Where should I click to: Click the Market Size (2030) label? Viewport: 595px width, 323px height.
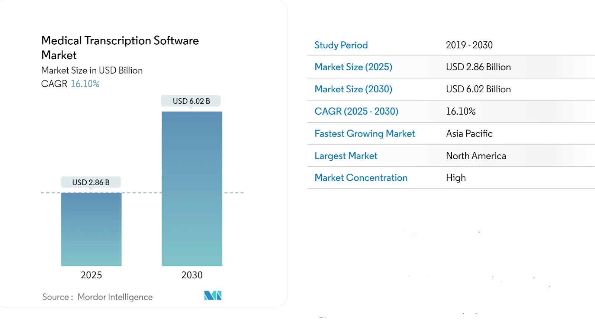353,89
